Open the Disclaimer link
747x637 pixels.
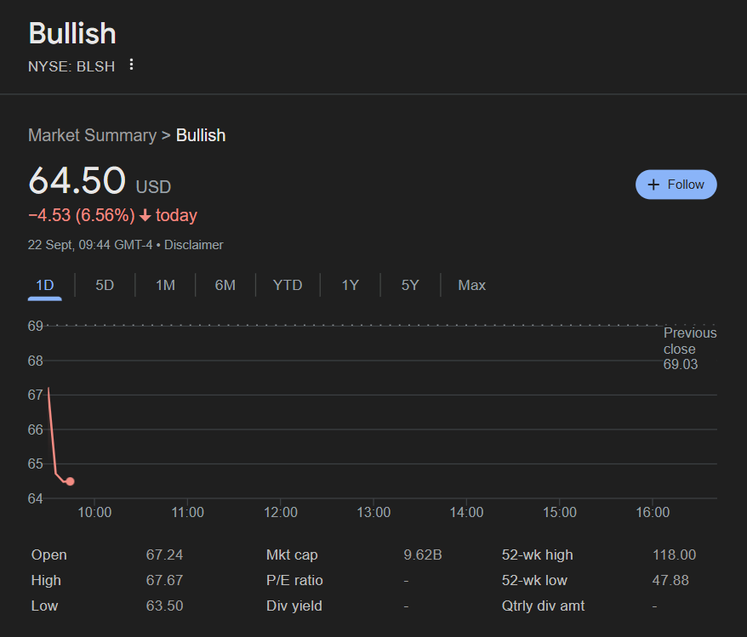193,245
